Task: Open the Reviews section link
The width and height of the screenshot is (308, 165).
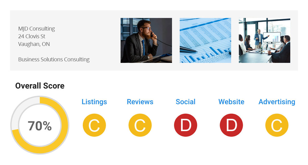Action: click(x=140, y=102)
